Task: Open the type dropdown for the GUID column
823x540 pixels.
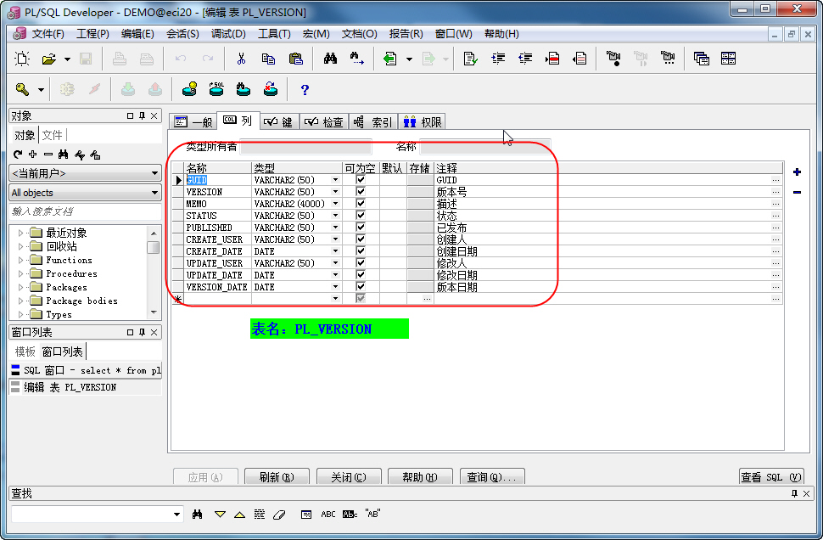Action: (x=335, y=180)
